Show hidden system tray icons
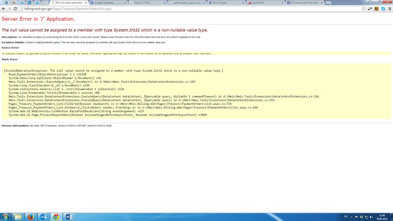The image size is (393, 221). pos(352,216)
